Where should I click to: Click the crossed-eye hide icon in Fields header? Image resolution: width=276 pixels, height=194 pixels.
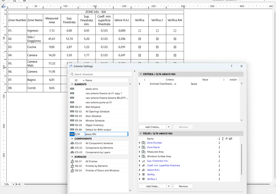(230, 139)
